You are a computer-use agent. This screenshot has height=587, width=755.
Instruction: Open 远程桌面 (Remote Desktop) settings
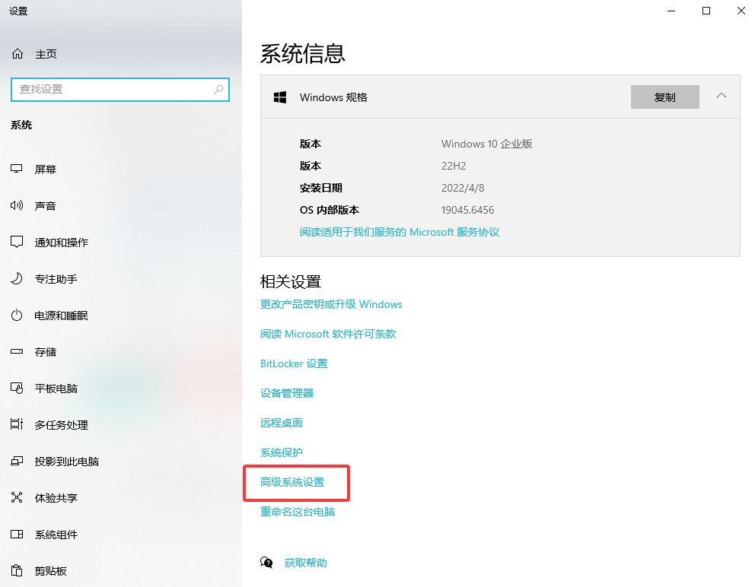[281, 422]
